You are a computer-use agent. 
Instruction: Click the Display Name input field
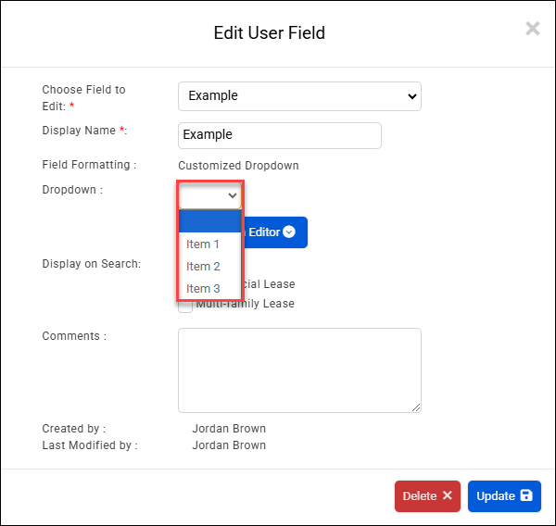[280, 135]
